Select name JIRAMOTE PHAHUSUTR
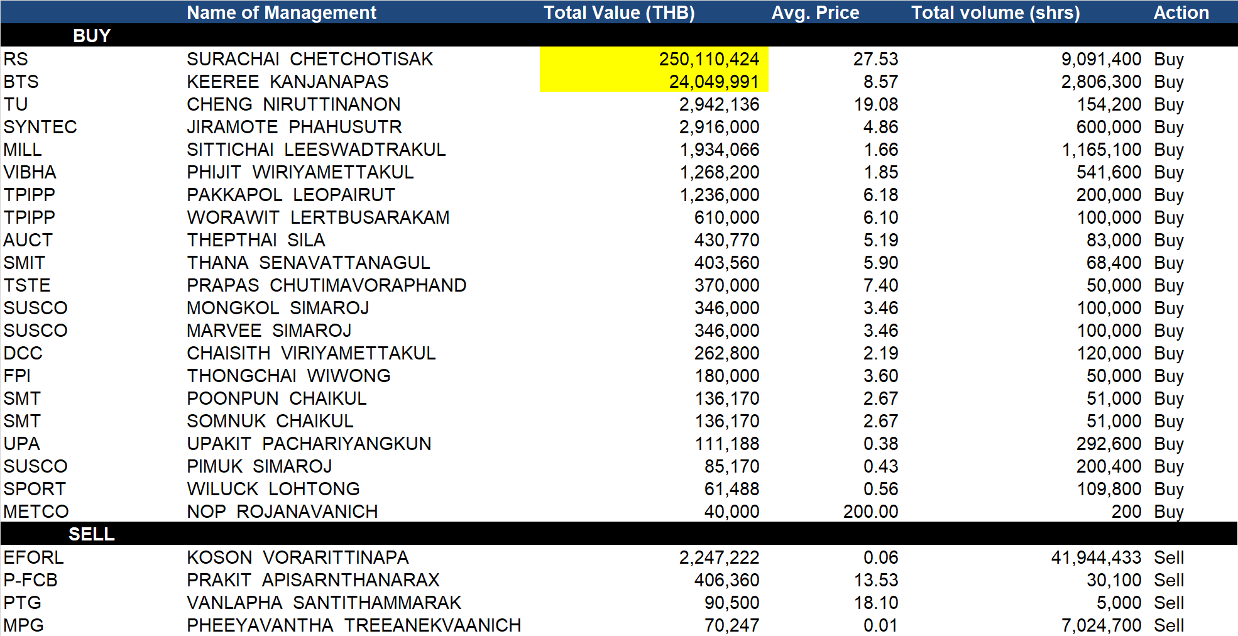Viewport: 1238px width, 636px height. [x=294, y=127]
